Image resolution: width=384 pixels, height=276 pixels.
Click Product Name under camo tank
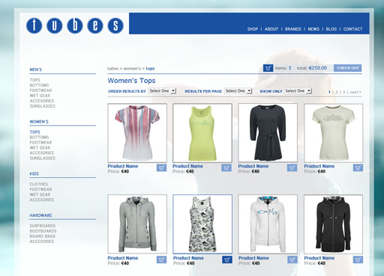click(x=188, y=258)
